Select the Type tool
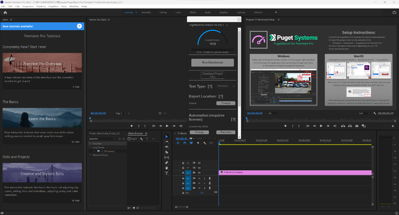The image size is (399, 215). click(x=167, y=173)
